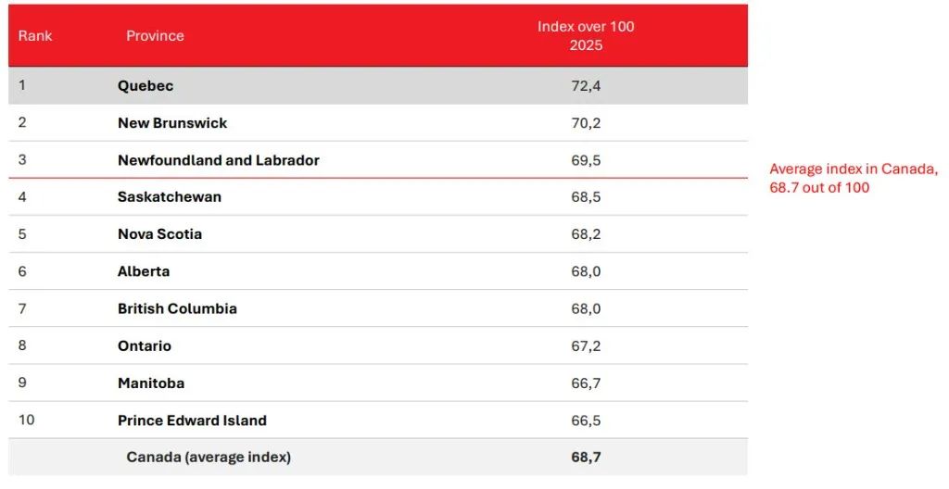Select the Manitoba row label
949x489 pixels.
coord(151,383)
